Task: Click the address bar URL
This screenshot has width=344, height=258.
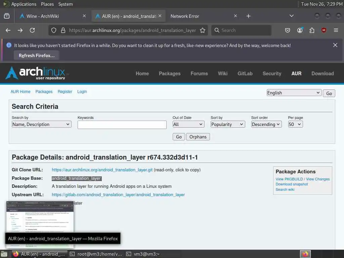Action: click(132, 30)
